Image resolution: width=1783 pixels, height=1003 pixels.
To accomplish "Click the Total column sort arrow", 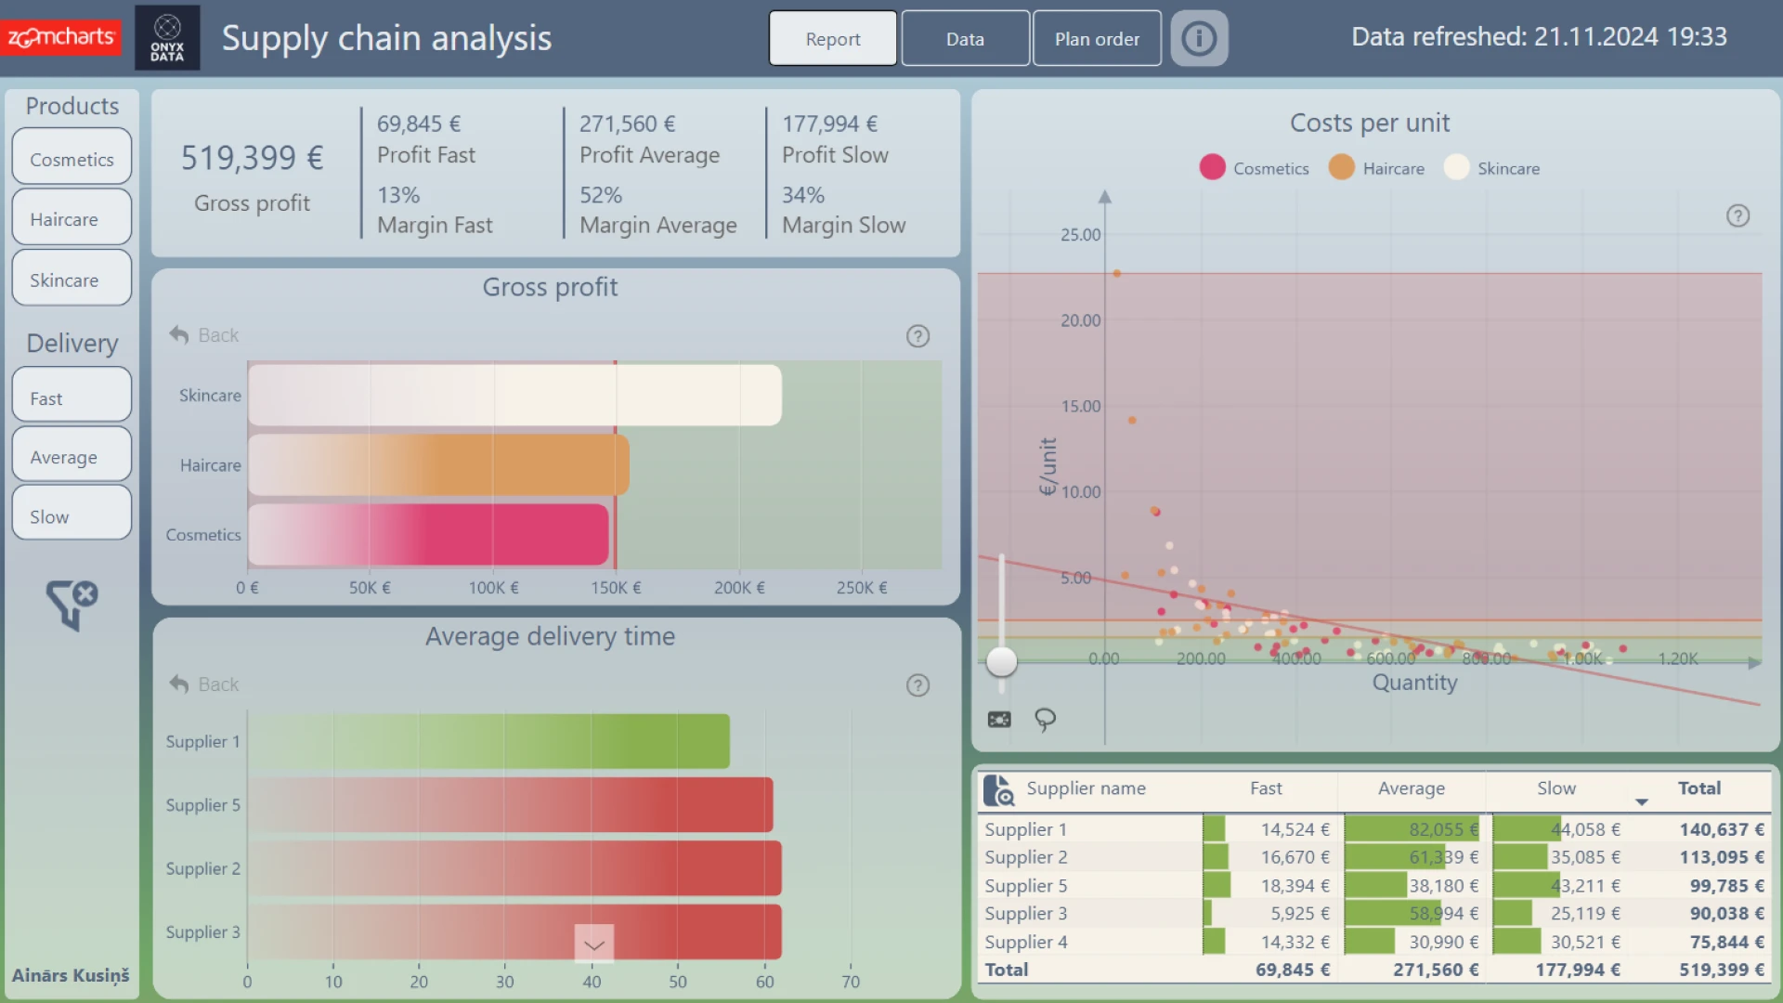I will click(1642, 801).
